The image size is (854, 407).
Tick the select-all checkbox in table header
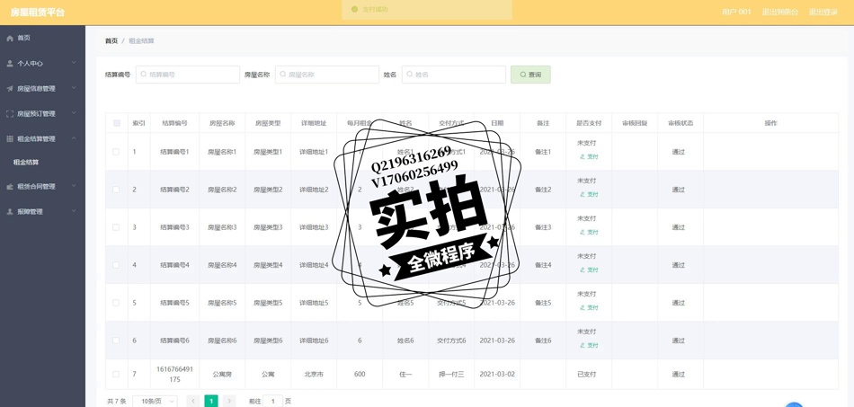click(x=116, y=123)
